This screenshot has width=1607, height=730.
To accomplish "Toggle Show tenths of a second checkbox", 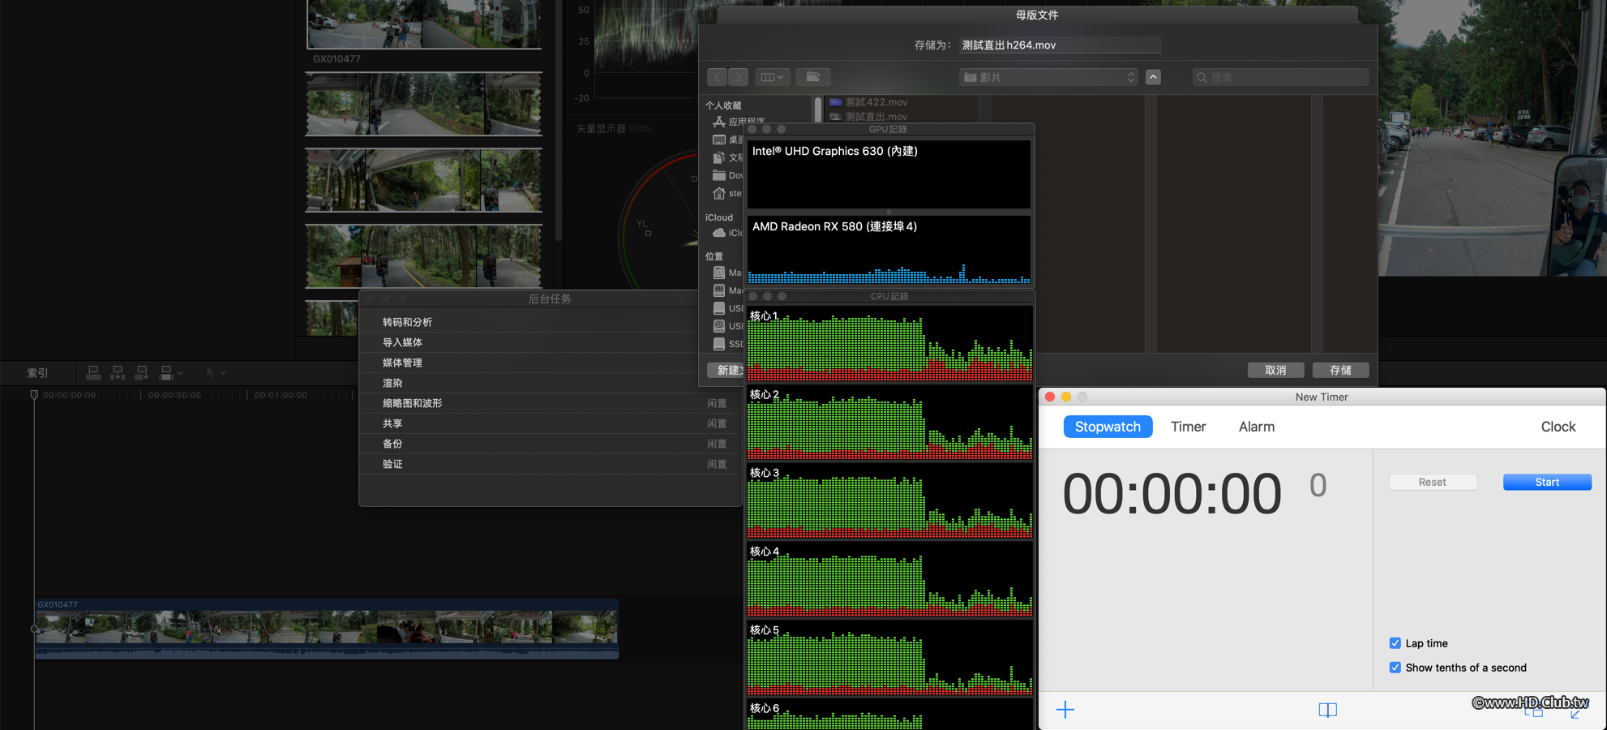I will [1395, 668].
